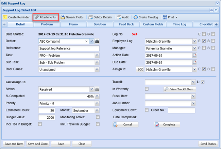The image size is (221, 149).
Task: Enable the Monitoring Active checkbox
Action: coord(98,117)
